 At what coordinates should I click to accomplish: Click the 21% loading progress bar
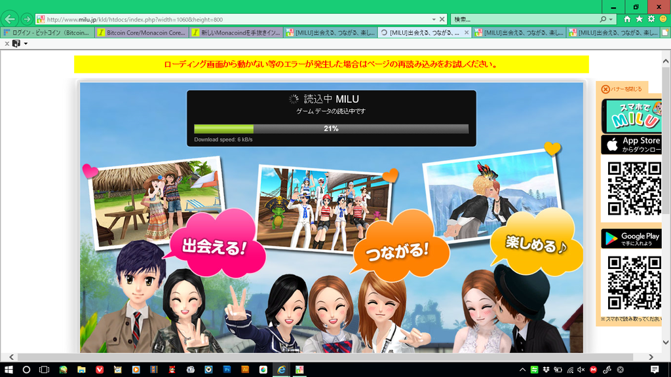[331, 129]
